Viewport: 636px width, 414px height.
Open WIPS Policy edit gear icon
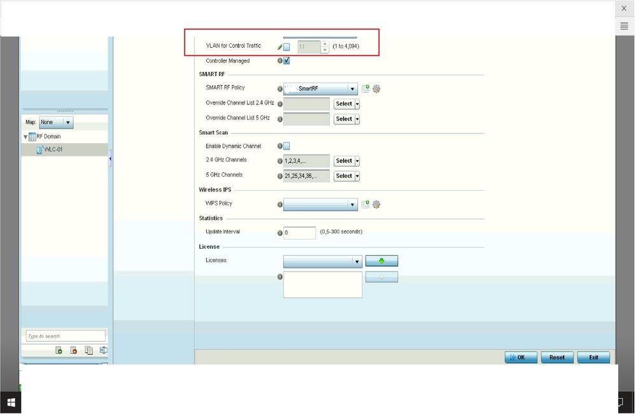coord(376,205)
